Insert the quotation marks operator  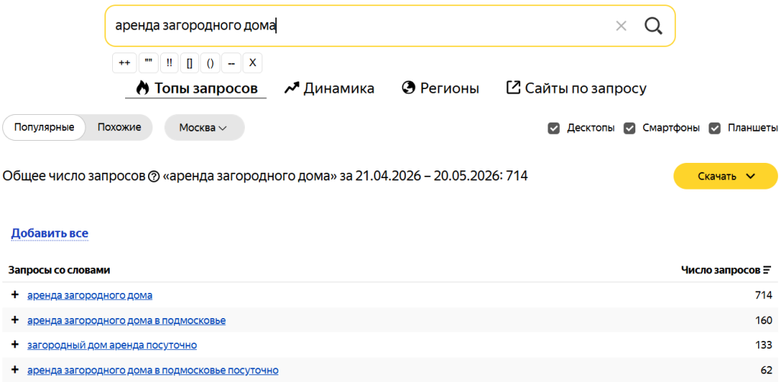(149, 63)
